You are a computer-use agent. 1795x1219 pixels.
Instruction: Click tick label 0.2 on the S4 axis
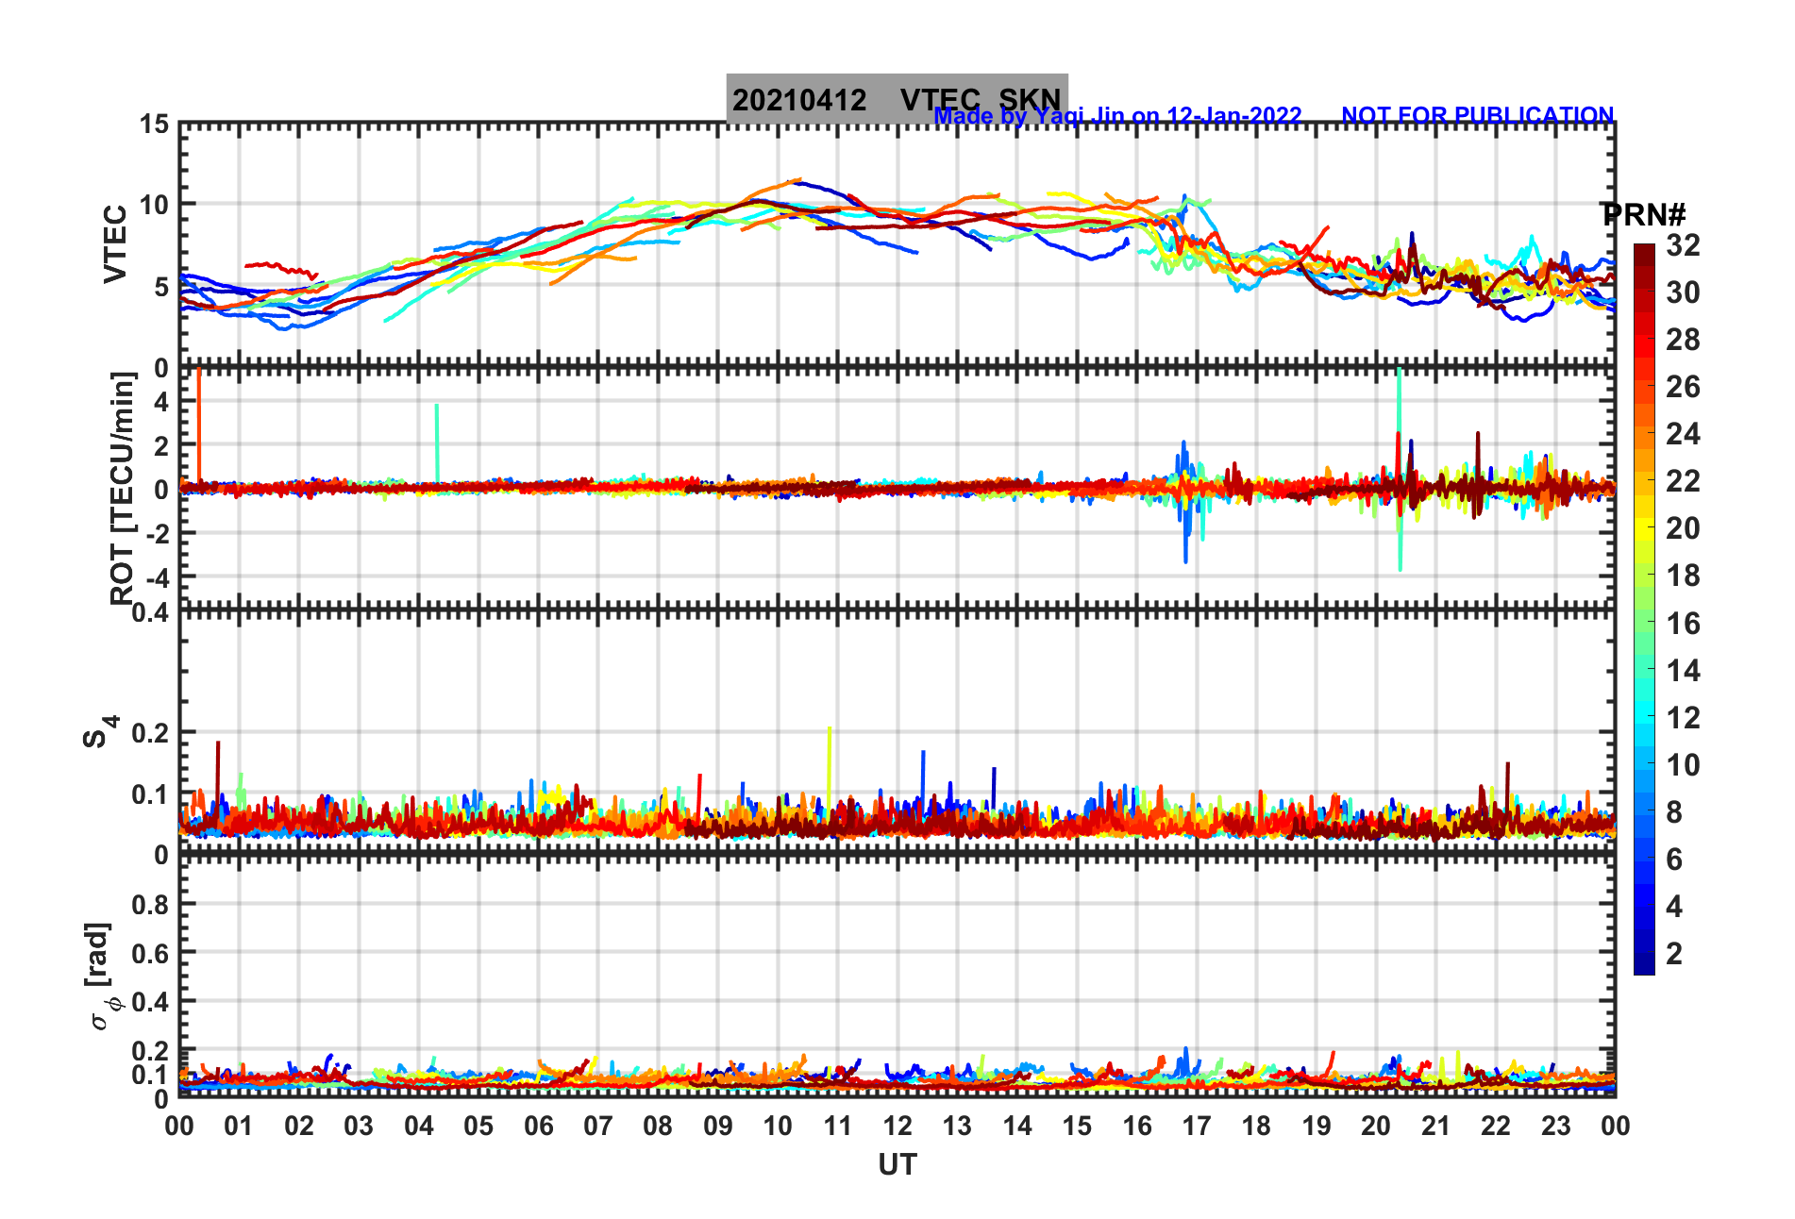(151, 732)
